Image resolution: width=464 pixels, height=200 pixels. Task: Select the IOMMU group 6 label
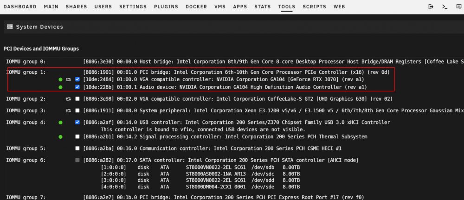(26, 160)
